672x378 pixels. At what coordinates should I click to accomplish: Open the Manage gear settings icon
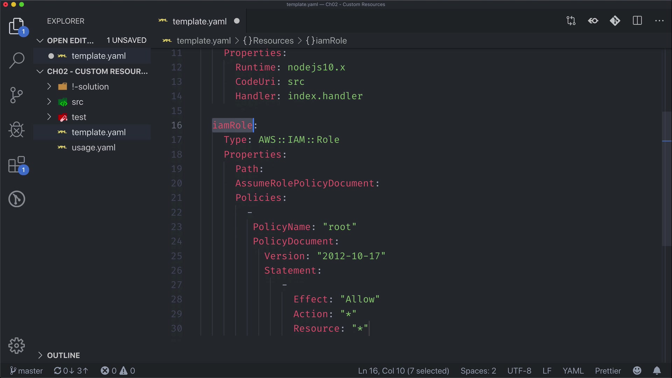click(16, 346)
